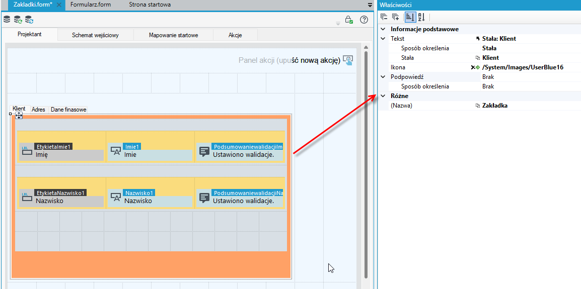This screenshot has height=289, width=581.
Task: Click the database icon with green refresh
Action: pos(18,19)
